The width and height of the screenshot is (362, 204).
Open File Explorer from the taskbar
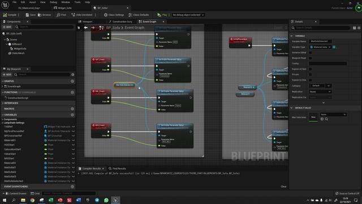pyautogui.click(x=23, y=200)
